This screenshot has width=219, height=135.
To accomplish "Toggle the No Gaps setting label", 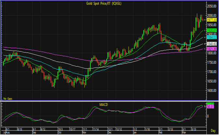I will pos(8,98).
